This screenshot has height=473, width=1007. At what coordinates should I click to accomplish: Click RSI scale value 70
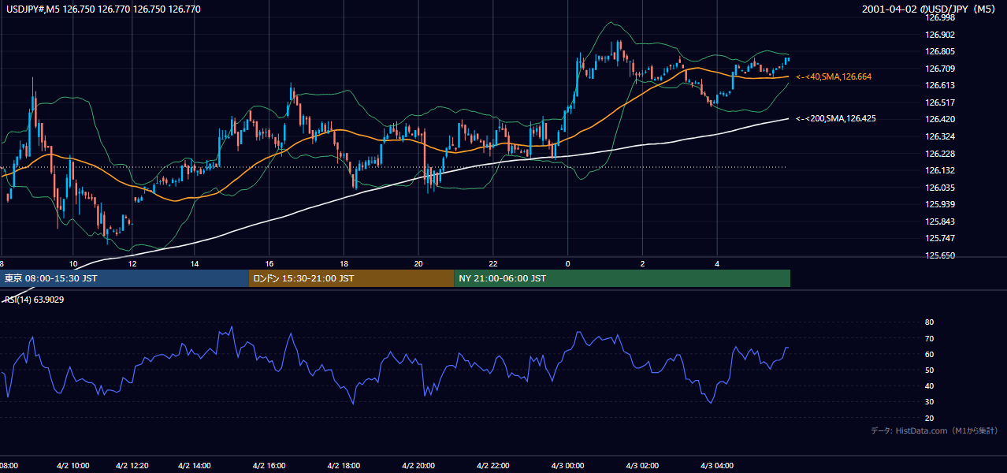click(x=929, y=338)
